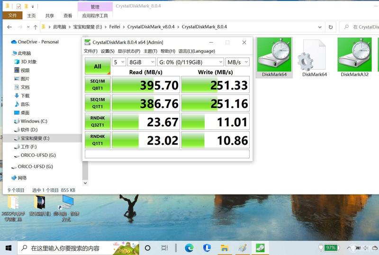Open the G: drive selection dropdown
379x255 pixels.
(x=190, y=62)
